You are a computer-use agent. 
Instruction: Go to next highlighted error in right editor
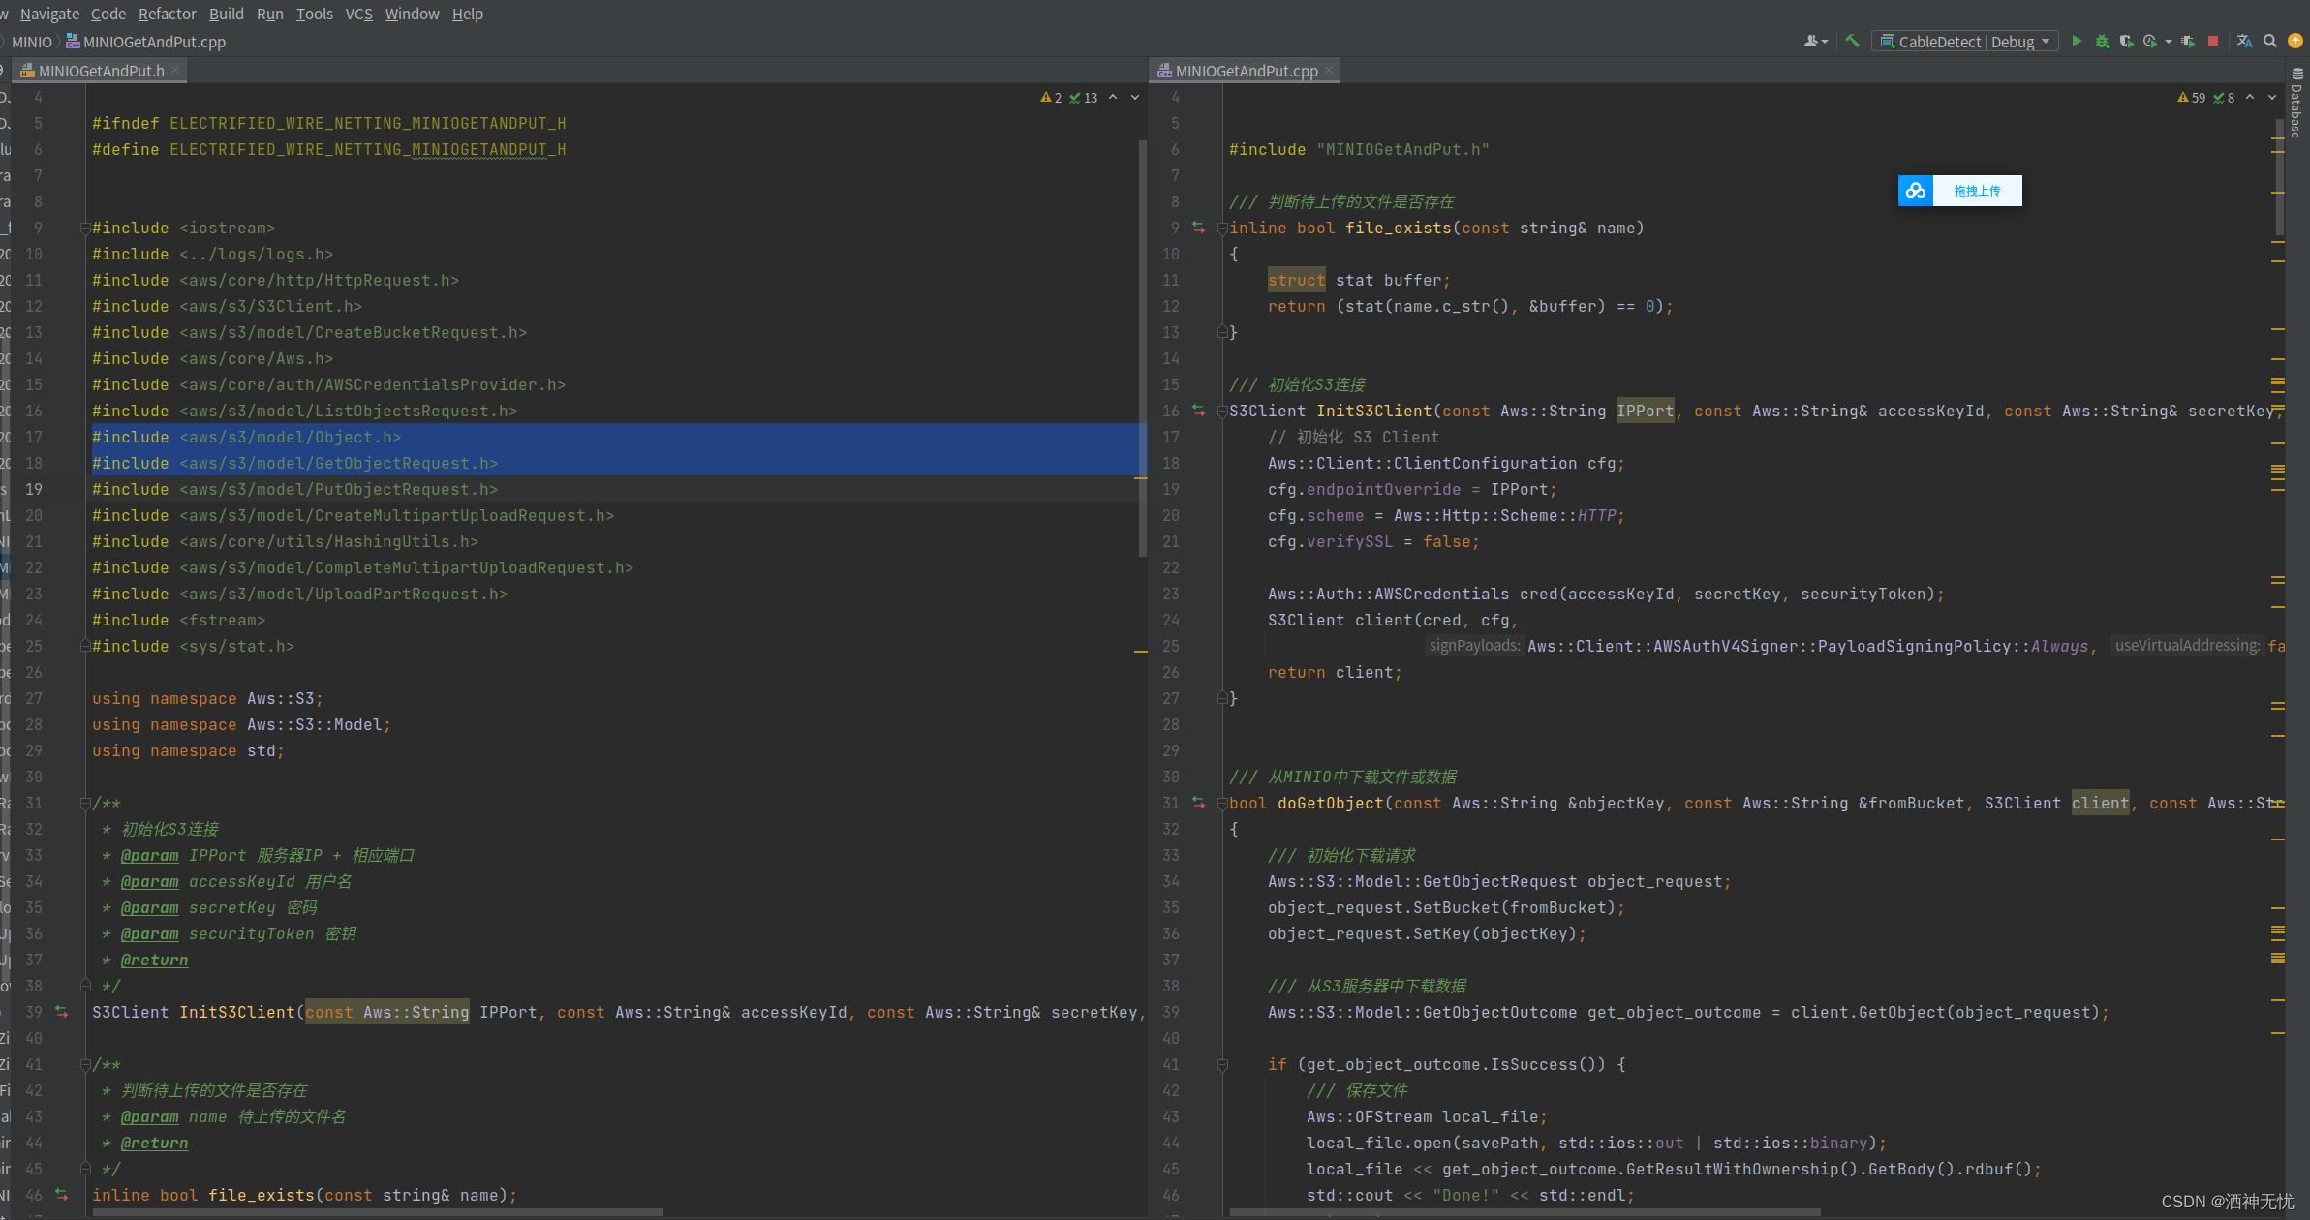click(2271, 98)
